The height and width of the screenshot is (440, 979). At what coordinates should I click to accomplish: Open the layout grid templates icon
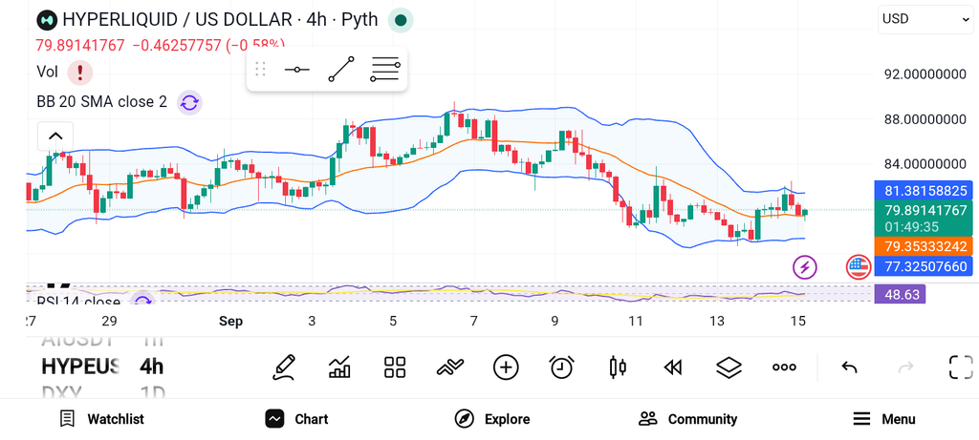pos(395,367)
